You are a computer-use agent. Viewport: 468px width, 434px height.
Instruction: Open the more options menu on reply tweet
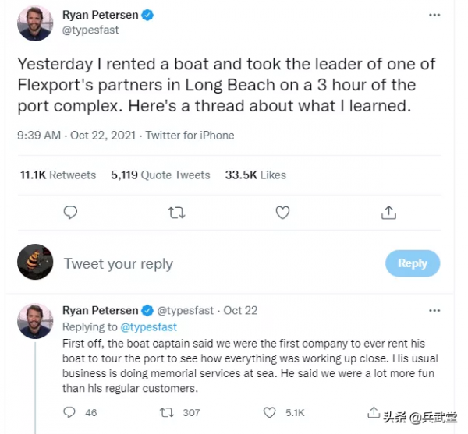[x=434, y=310]
